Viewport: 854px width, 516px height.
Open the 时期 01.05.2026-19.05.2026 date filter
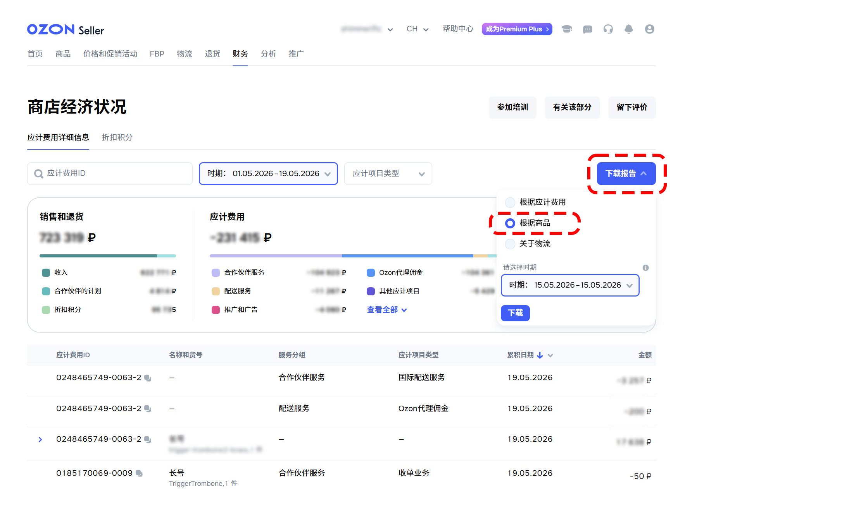click(268, 173)
